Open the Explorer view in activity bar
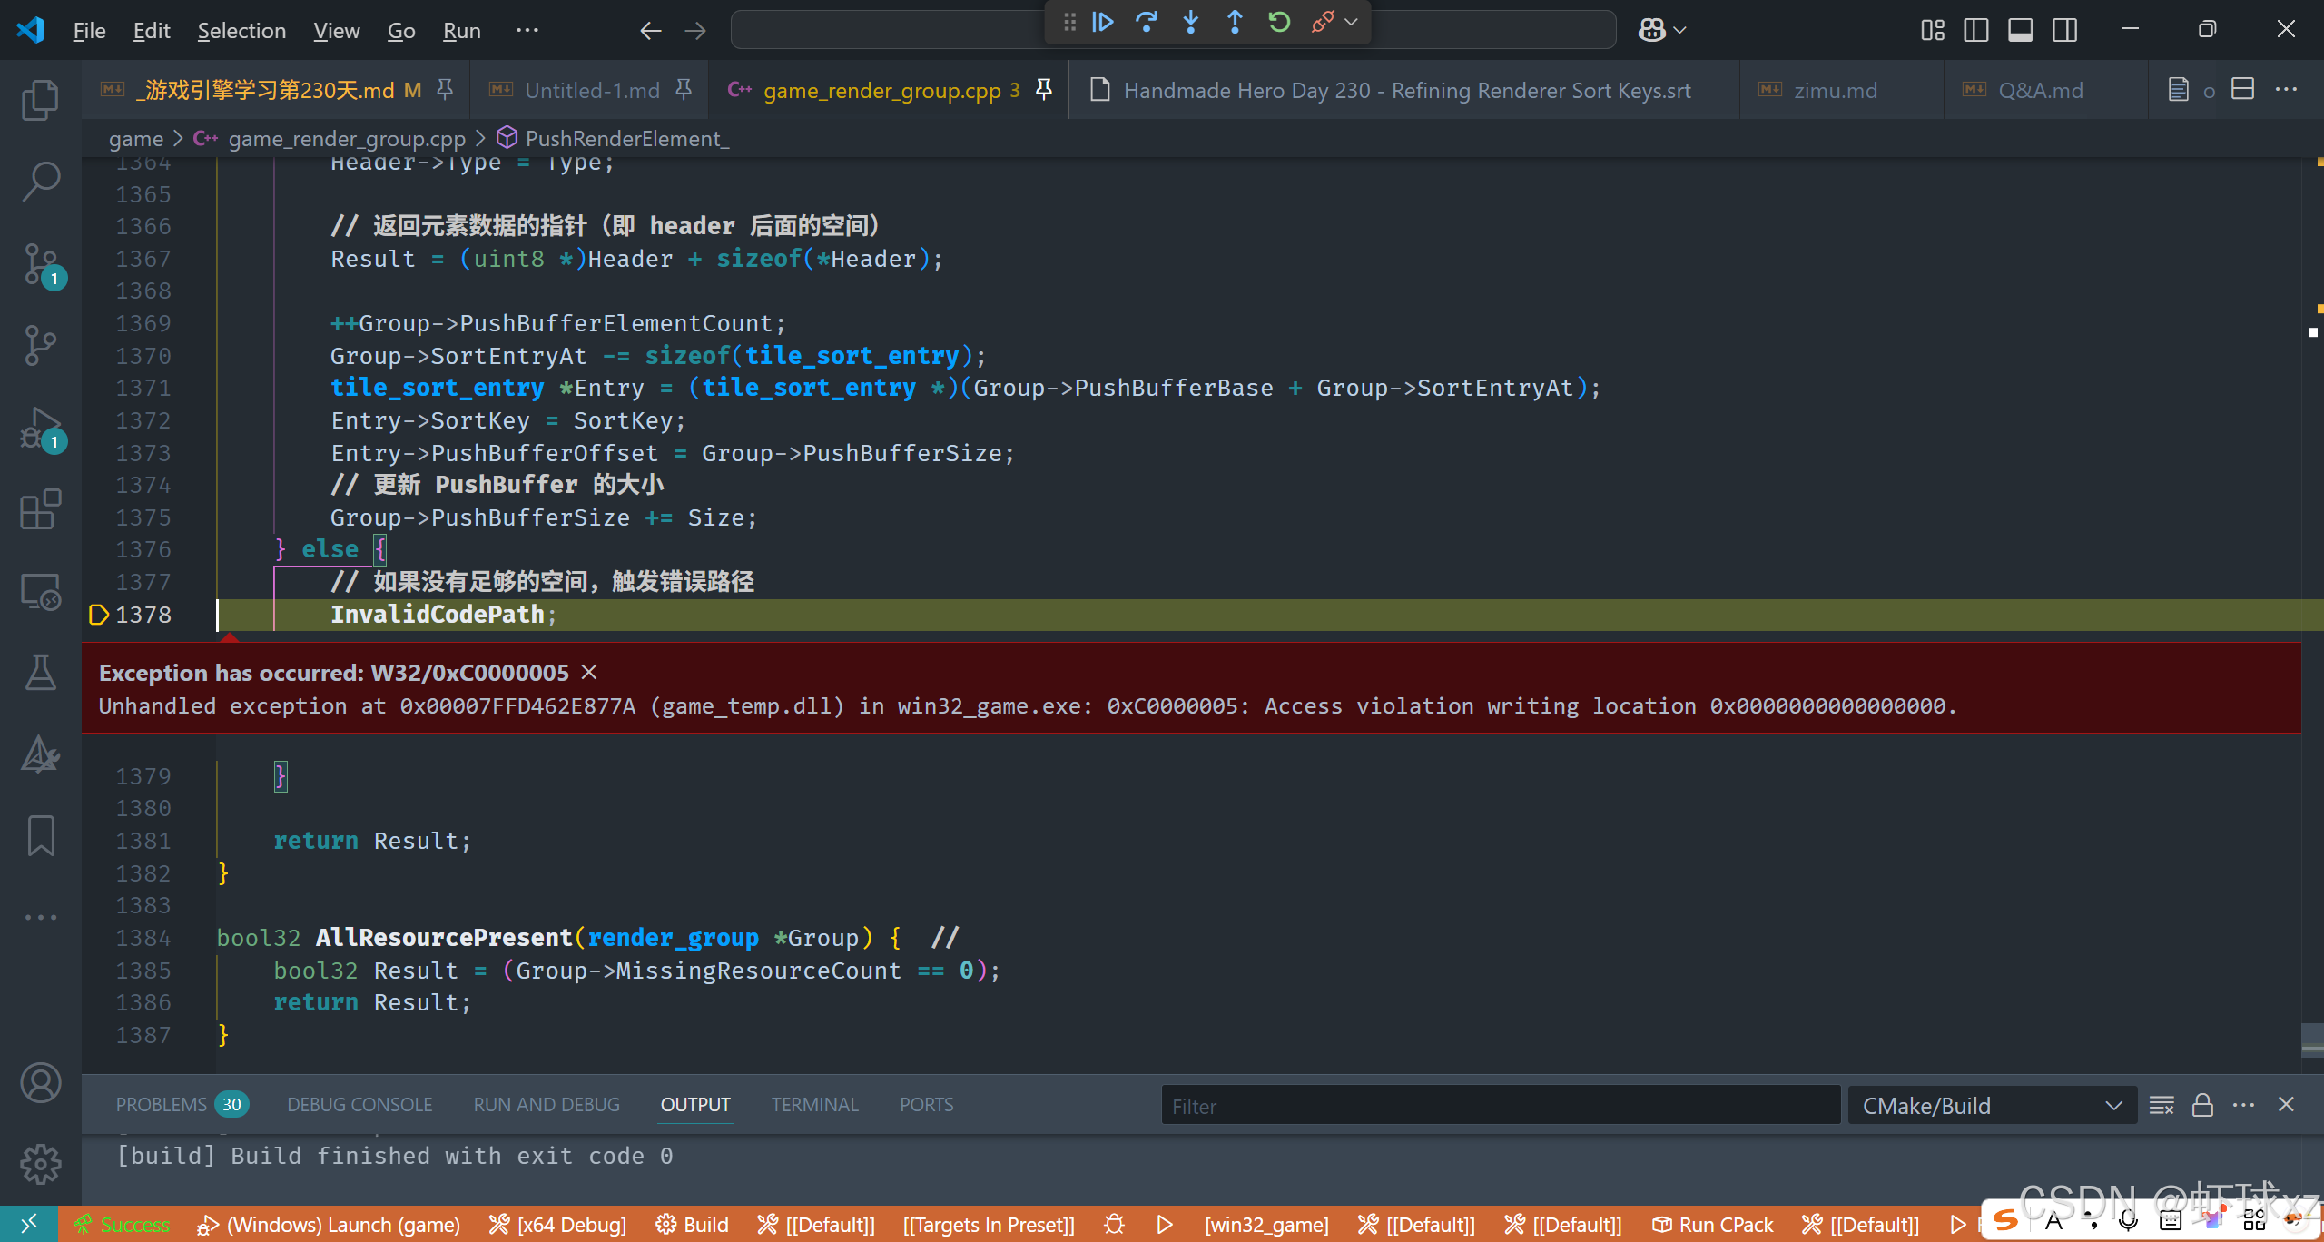Screen dimensions: 2324x1242 pyautogui.click(x=40, y=100)
